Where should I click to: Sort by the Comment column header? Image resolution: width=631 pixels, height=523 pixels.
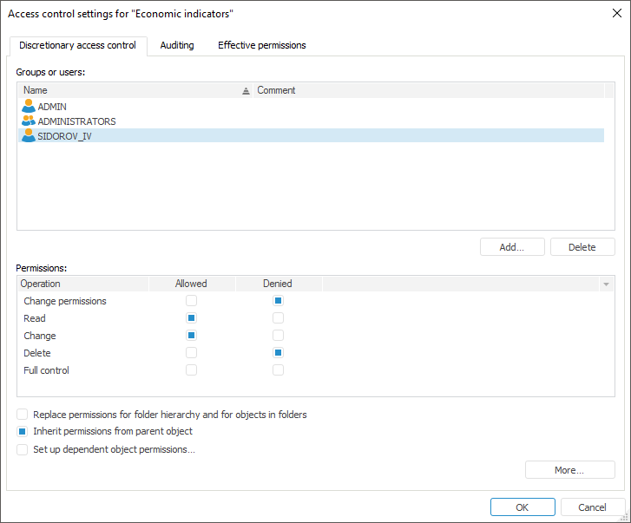click(276, 90)
